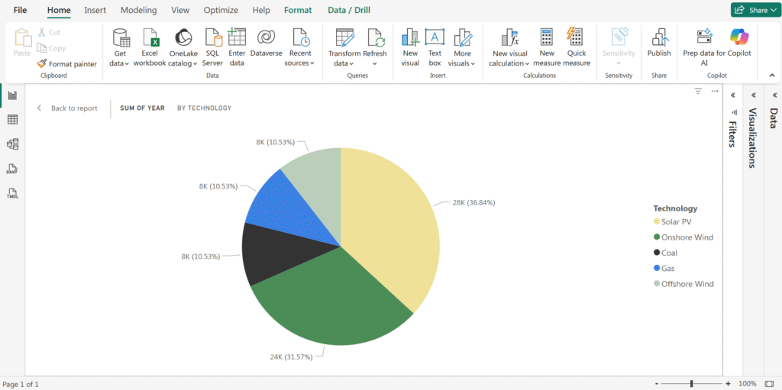Select the Text box tool

[435, 38]
